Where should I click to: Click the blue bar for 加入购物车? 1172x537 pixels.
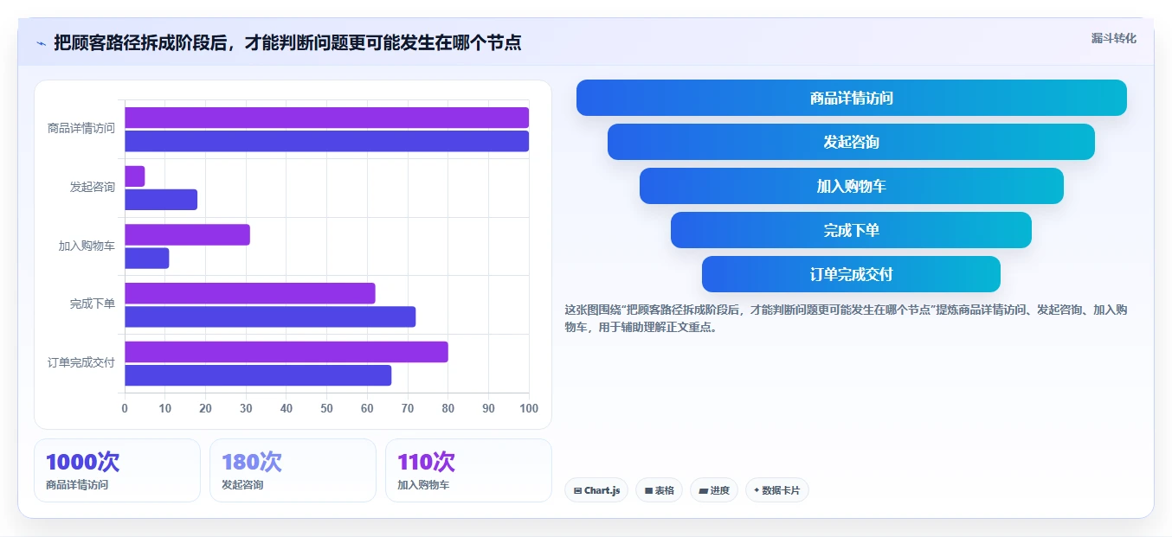point(147,258)
